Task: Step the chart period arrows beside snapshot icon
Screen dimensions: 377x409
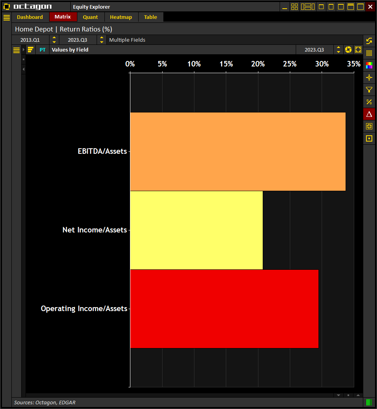Action: [339, 50]
